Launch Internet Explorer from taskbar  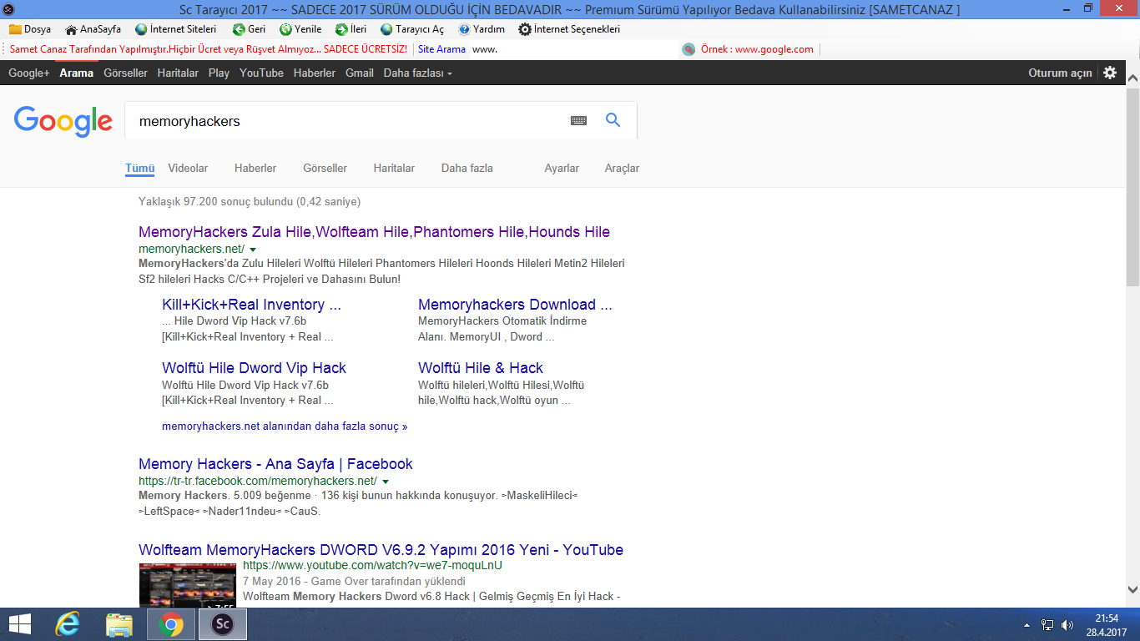point(68,624)
